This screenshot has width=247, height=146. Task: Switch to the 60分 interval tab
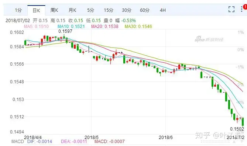tap(145, 10)
